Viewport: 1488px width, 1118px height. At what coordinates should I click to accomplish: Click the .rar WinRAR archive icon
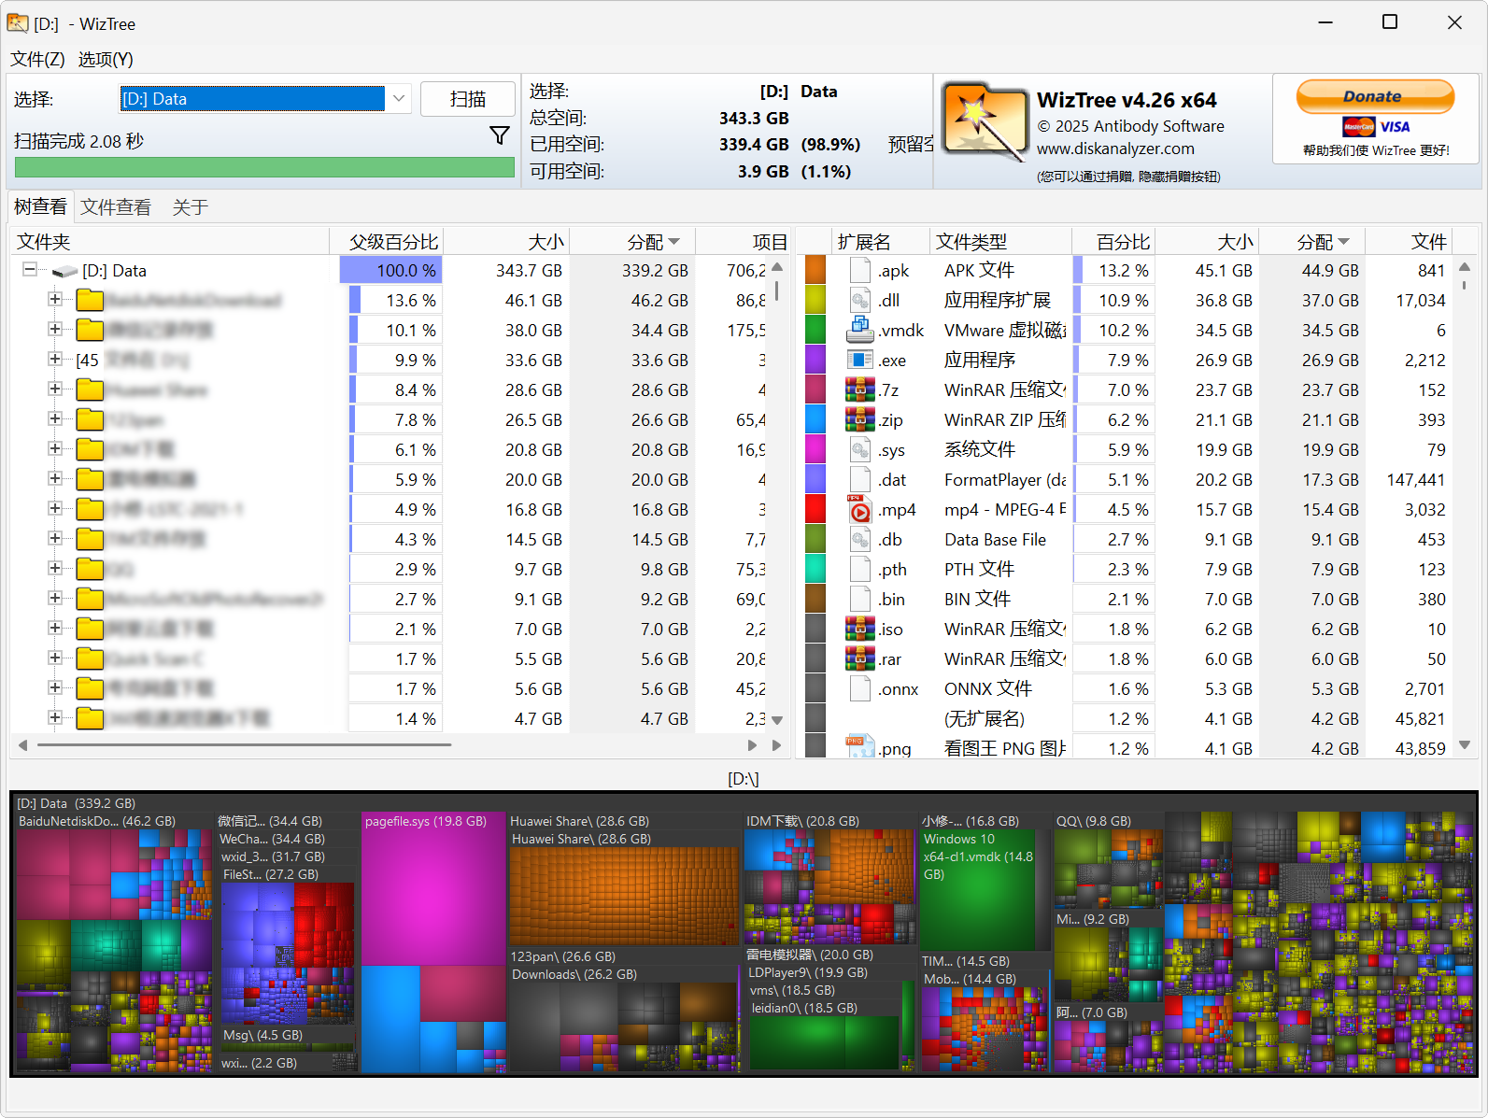pyautogui.click(x=860, y=658)
